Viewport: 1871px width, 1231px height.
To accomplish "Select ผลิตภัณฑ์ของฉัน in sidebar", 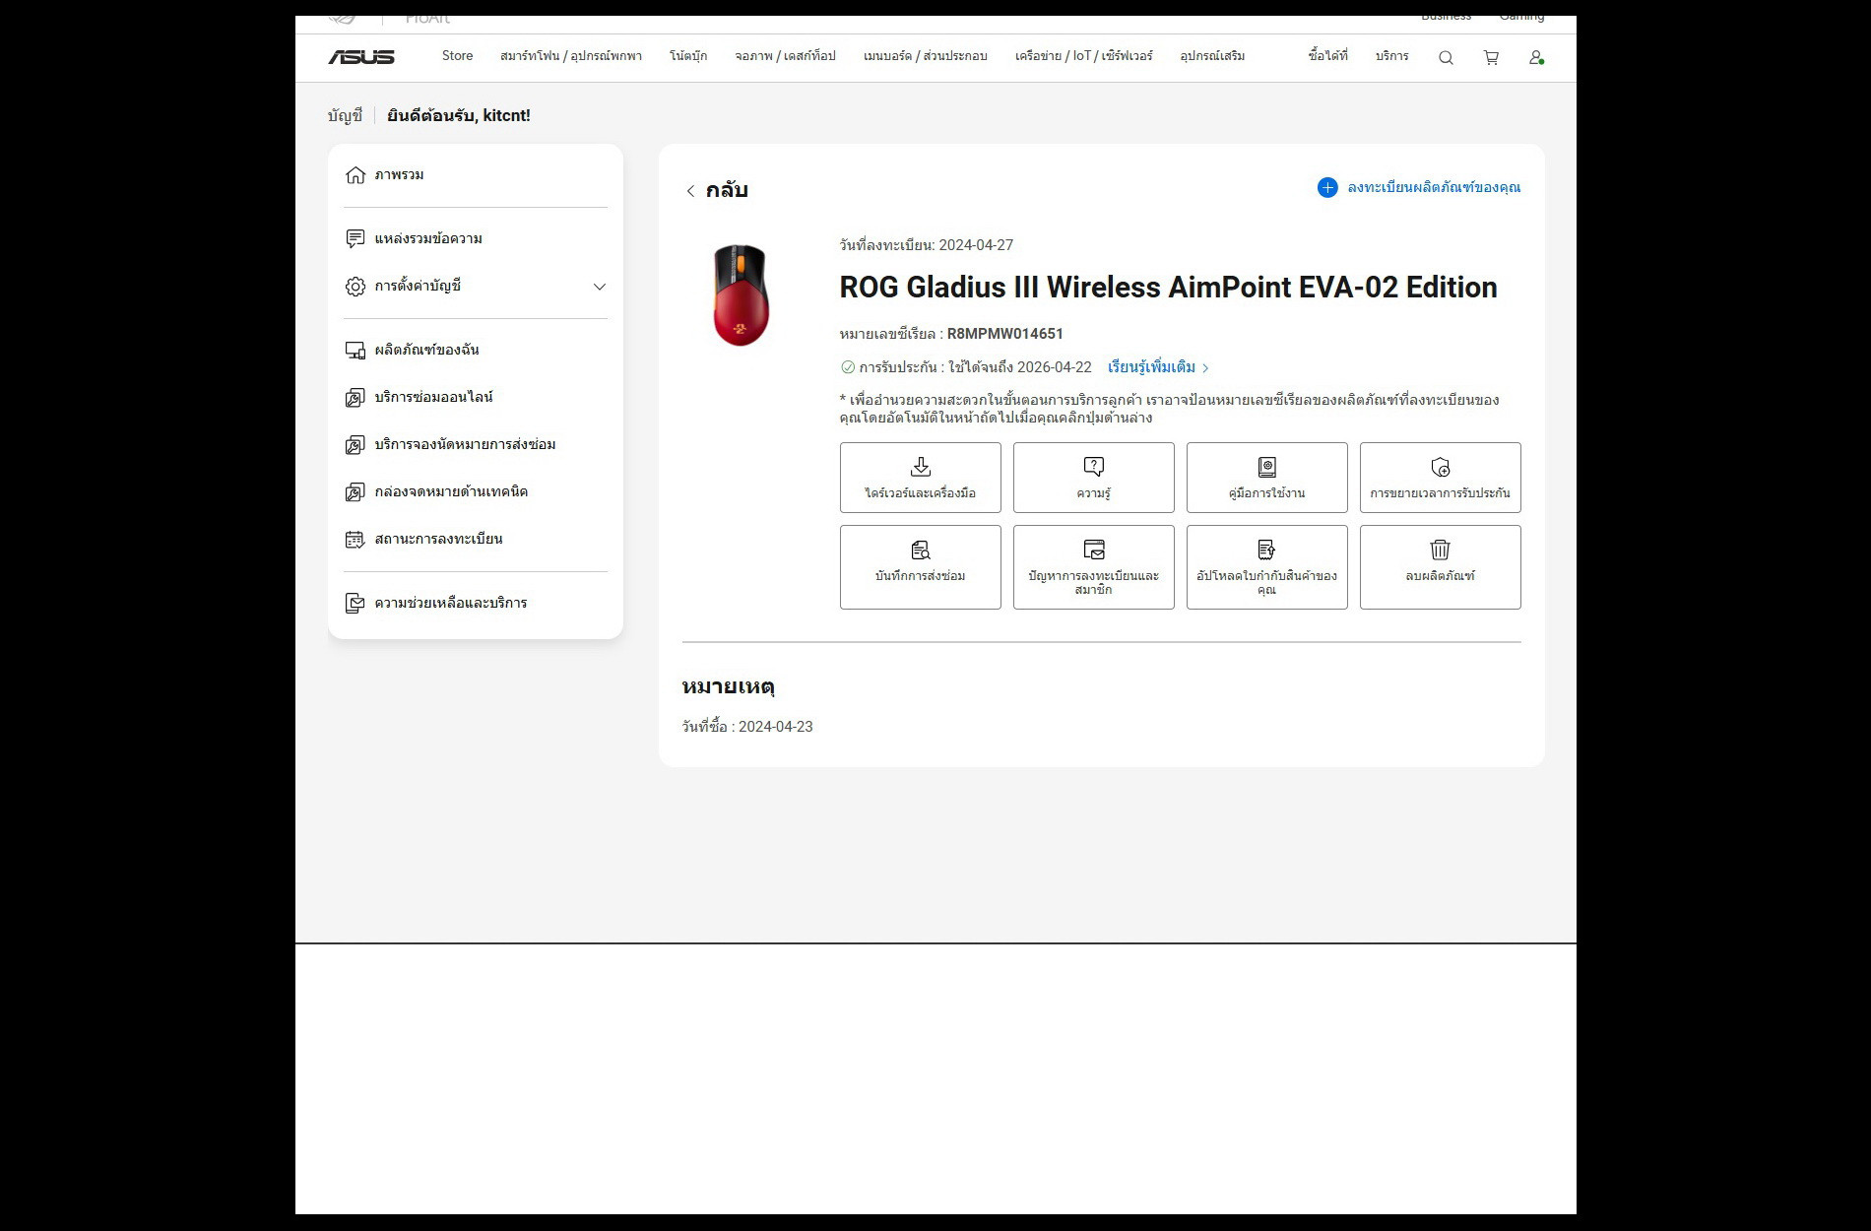I will pyautogui.click(x=426, y=350).
